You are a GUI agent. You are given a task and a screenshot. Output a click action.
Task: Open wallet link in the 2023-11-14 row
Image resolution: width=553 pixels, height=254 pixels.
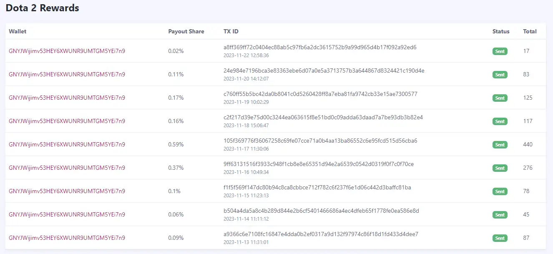(67, 214)
